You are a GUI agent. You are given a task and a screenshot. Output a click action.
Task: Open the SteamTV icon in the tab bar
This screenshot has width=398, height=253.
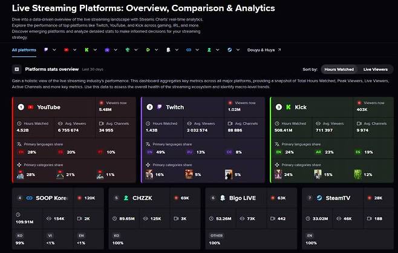pyautogui.click(x=229, y=50)
